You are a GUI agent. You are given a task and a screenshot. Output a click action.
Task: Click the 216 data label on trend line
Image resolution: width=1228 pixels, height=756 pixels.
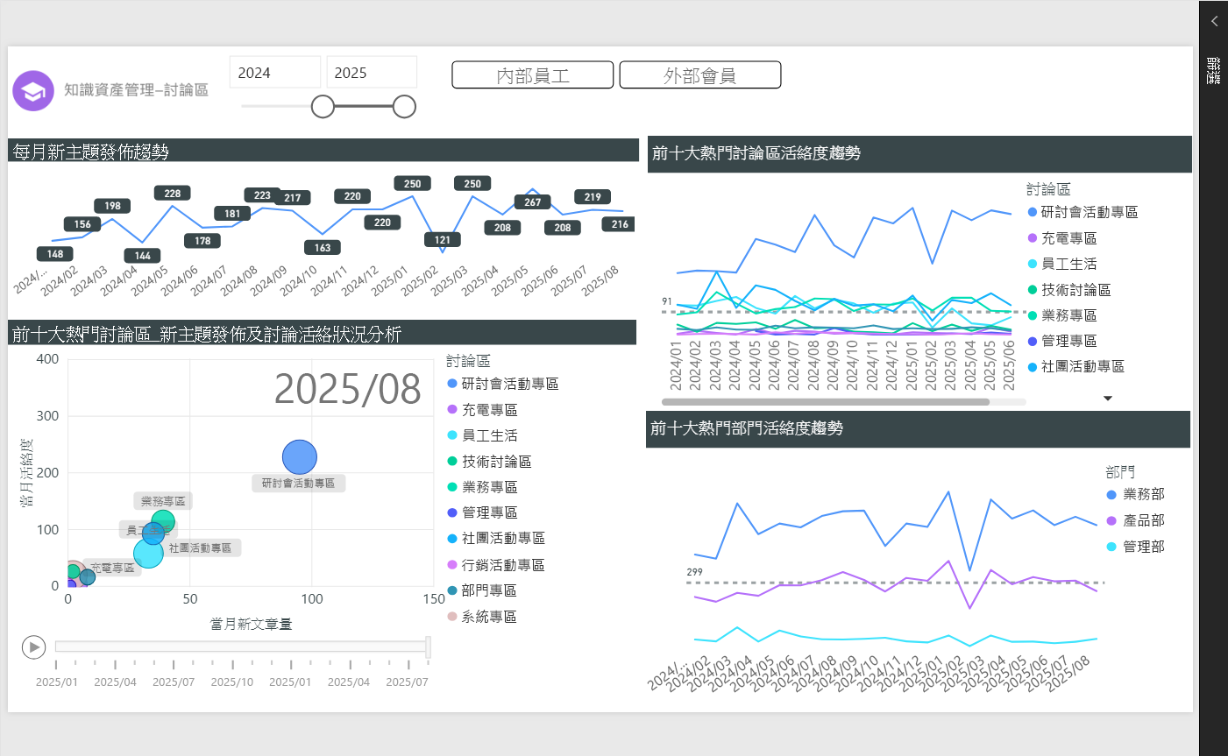coord(620,224)
